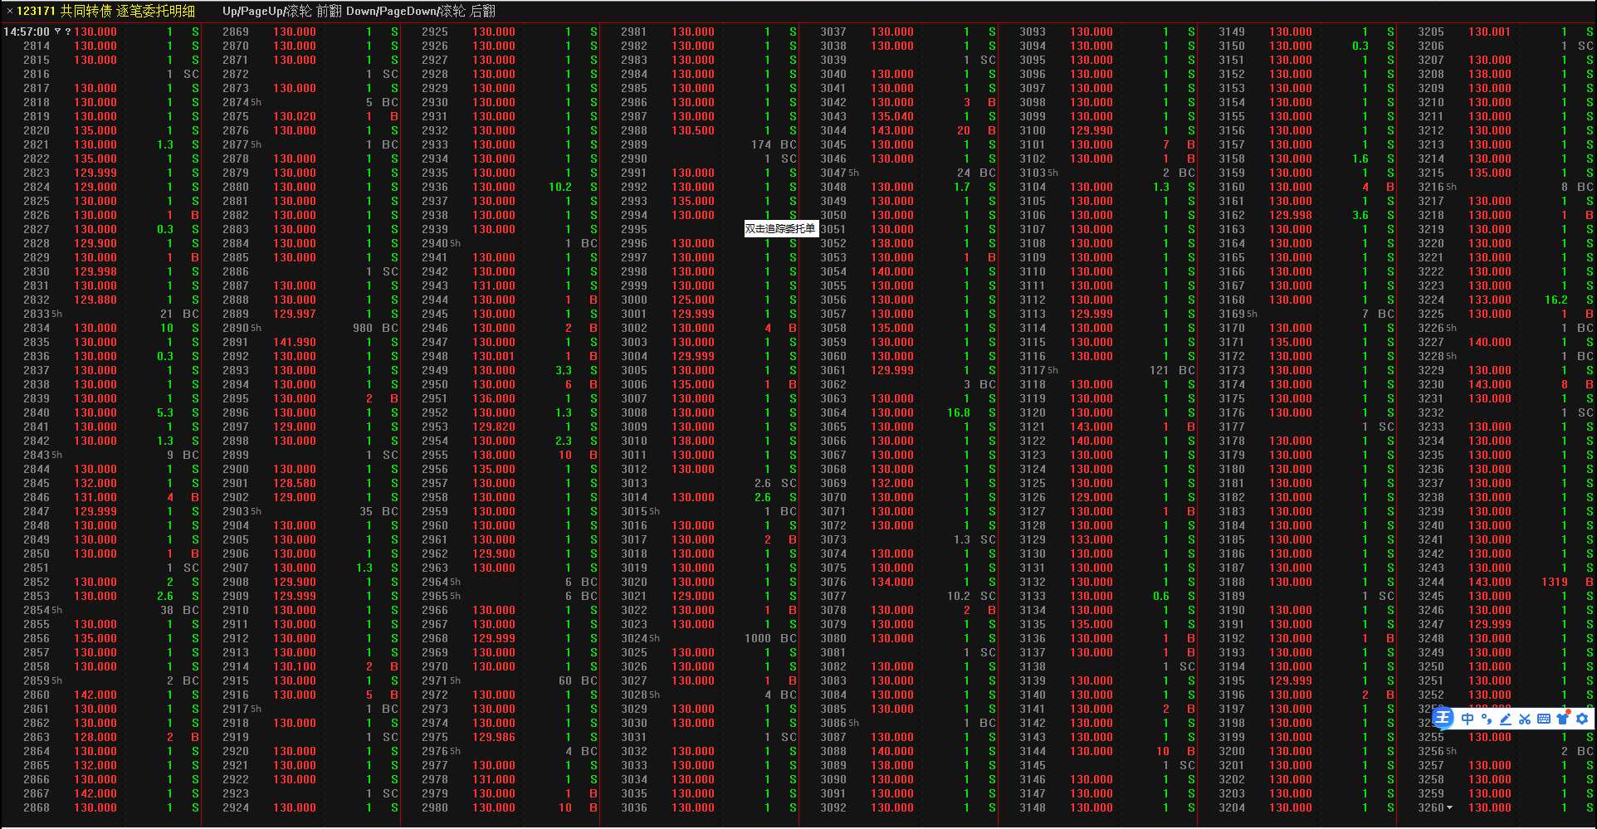Click the question mark help icon
The height and width of the screenshot is (829, 1597).
68,32
